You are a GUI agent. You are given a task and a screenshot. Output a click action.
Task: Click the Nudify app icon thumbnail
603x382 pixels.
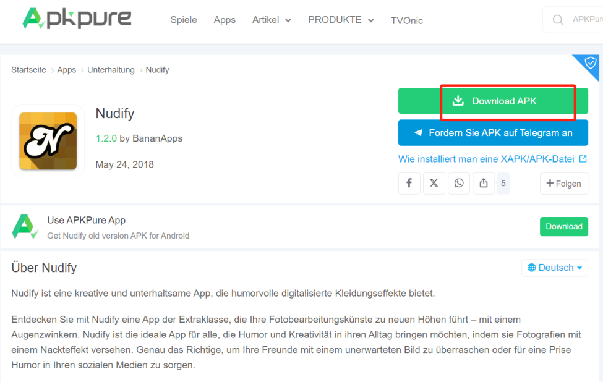coord(48,141)
